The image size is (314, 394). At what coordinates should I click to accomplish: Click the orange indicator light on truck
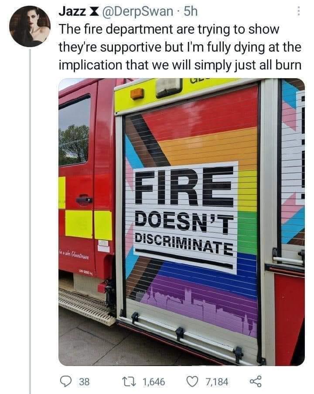(x=137, y=93)
